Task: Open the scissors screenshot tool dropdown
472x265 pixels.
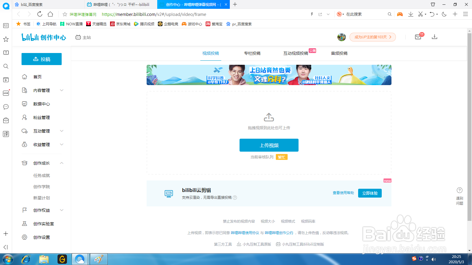Action: [x=425, y=14]
